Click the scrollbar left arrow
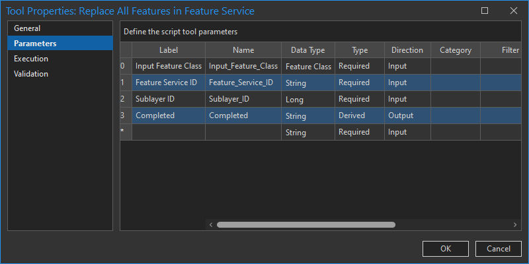The width and height of the screenshot is (529, 264). [x=211, y=224]
